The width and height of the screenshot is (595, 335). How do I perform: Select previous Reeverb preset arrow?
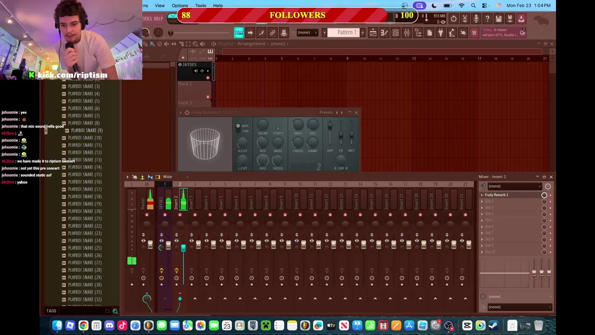(x=337, y=113)
